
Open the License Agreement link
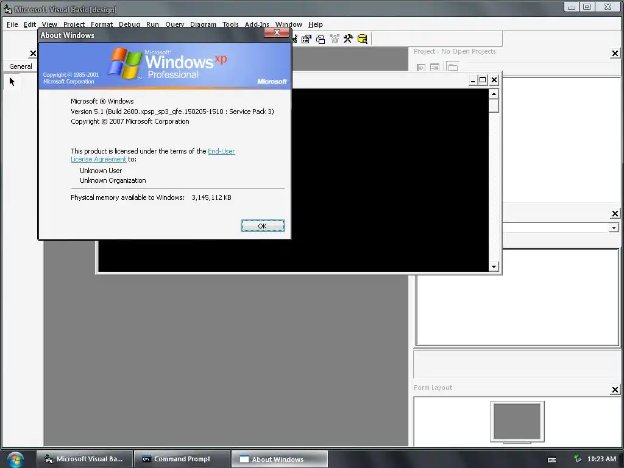click(98, 159)
